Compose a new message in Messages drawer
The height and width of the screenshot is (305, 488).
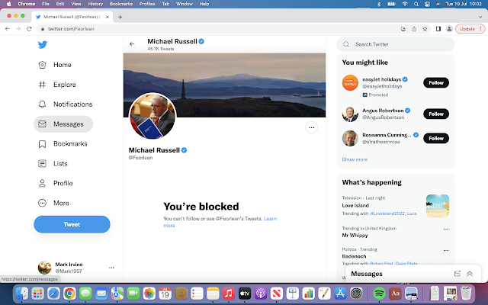pos(457,274)
